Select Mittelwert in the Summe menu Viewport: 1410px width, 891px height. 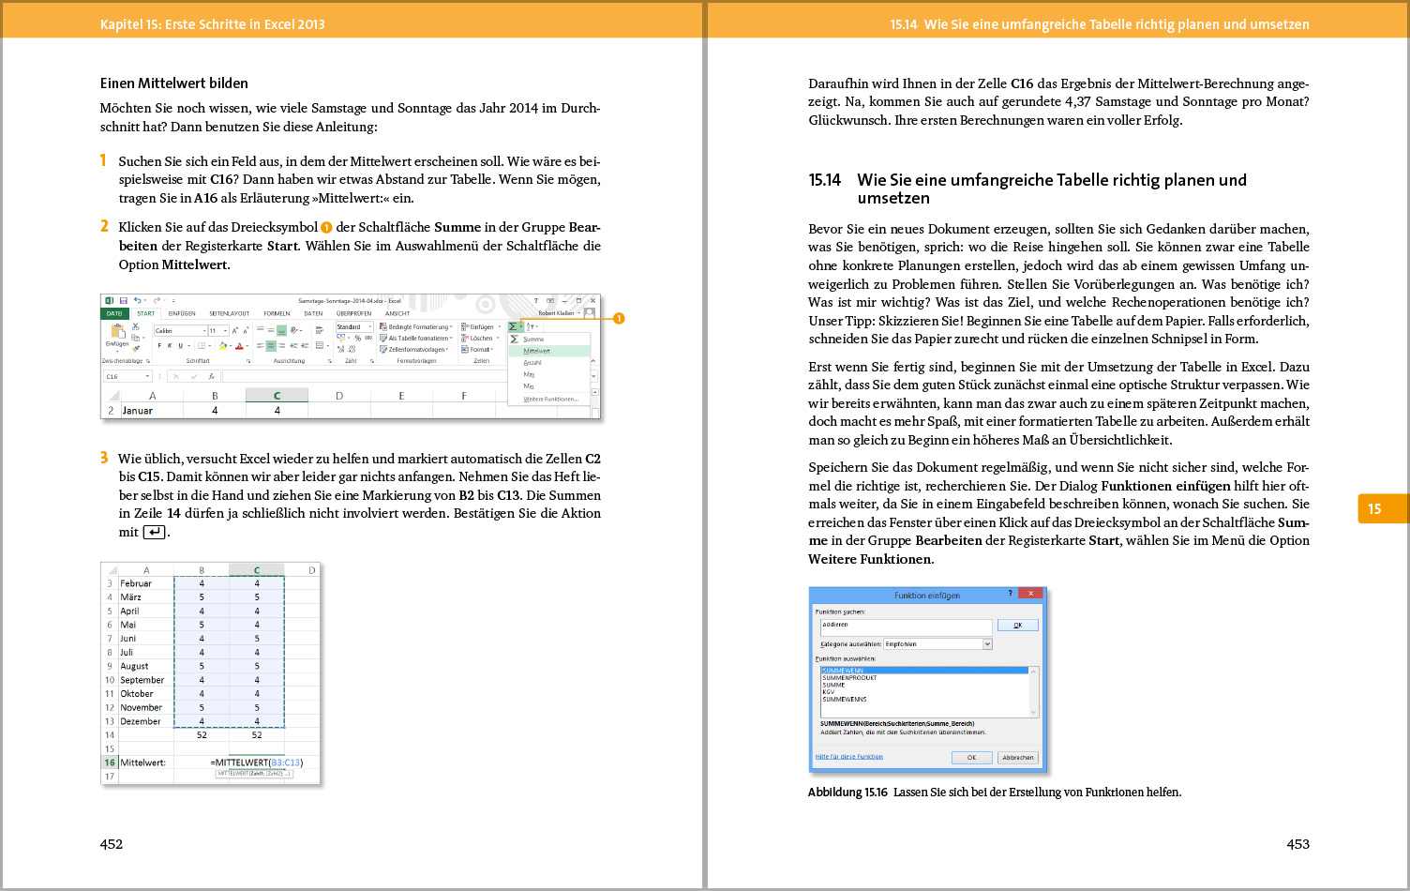point(548,351)
